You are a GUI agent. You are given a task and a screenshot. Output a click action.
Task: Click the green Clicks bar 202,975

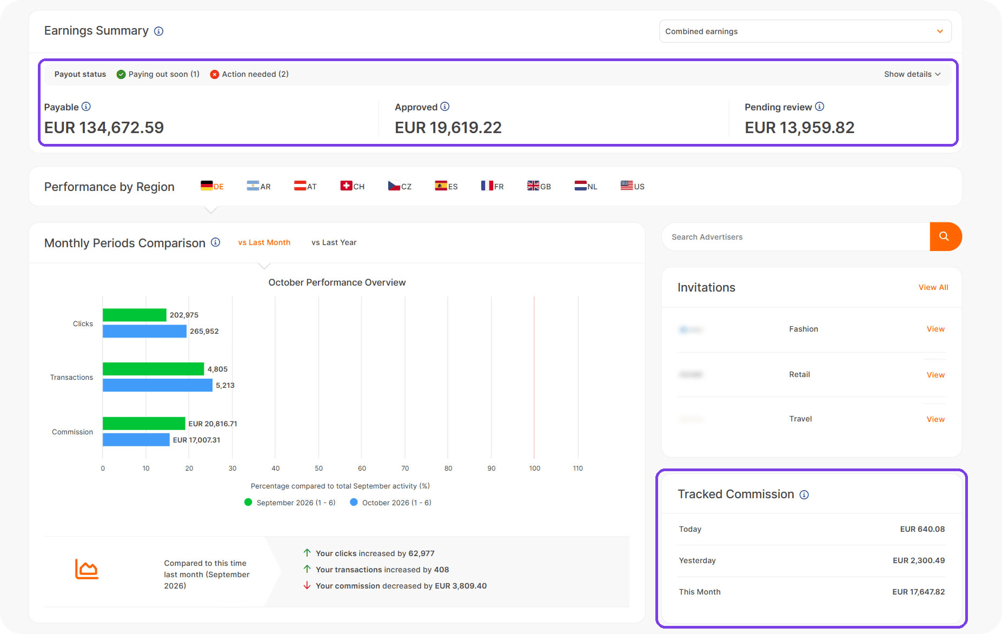(135, 315)
